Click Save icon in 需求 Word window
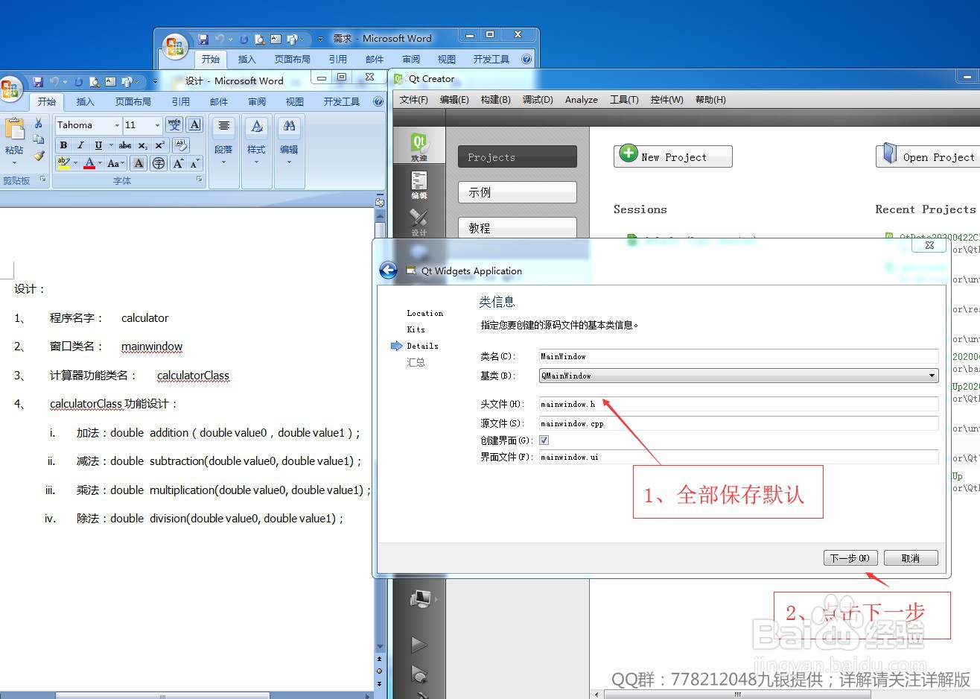 click(203, 39)
